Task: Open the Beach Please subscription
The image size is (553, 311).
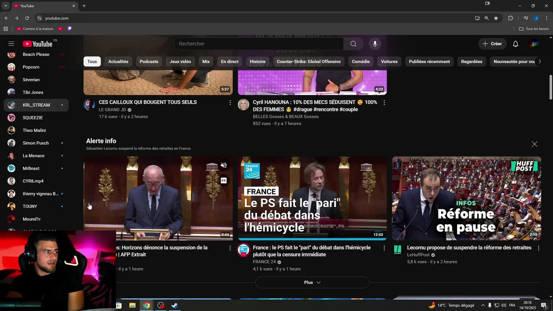Action: 36,54
